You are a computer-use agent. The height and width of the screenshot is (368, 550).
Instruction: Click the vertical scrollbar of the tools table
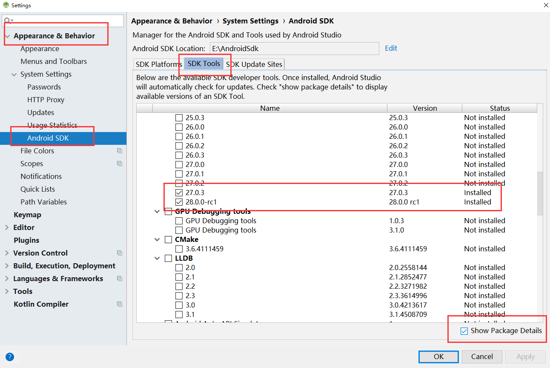coord(540,193)
